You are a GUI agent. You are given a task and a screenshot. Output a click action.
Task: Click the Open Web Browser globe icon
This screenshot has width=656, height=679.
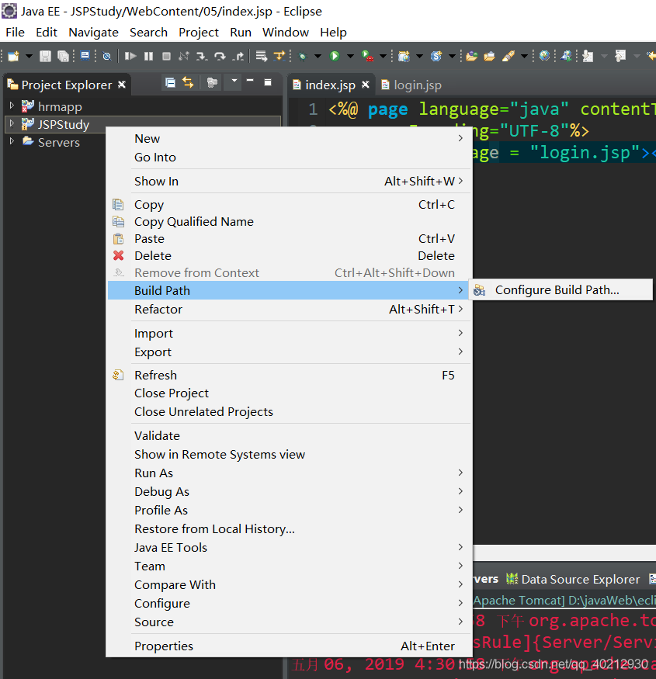point(544,56)
